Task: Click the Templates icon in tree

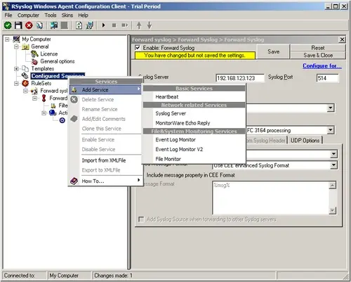Action: pos(25,69)
